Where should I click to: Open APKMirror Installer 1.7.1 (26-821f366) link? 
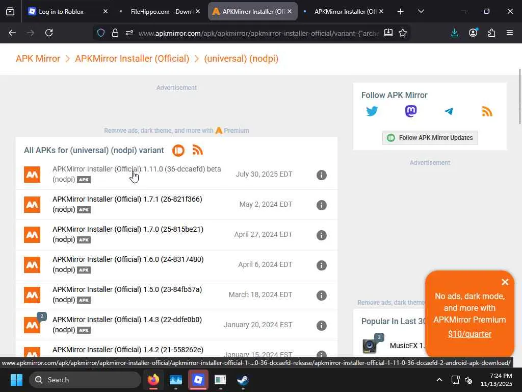[x=127, y=204]
